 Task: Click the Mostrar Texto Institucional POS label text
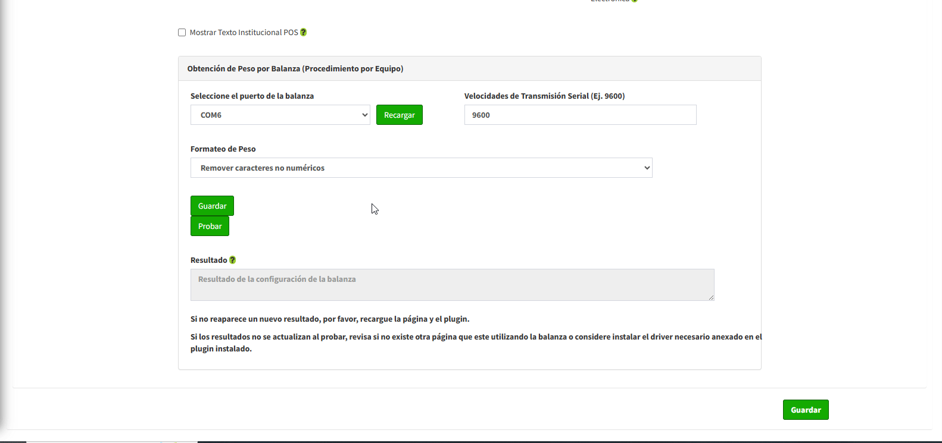[244, 33]
